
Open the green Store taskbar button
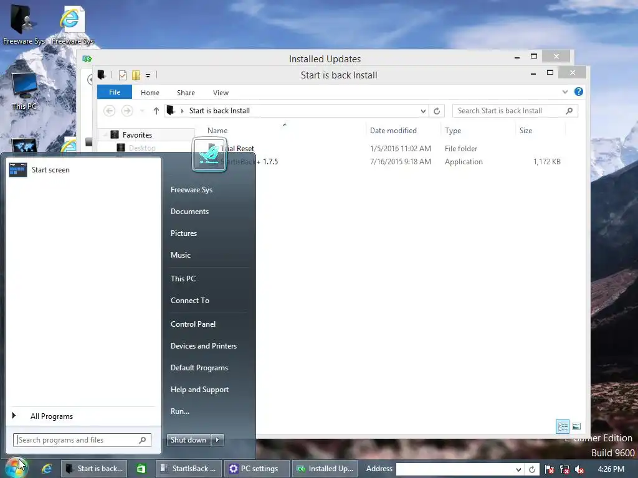pyautogui.click(x=141, y=469)
